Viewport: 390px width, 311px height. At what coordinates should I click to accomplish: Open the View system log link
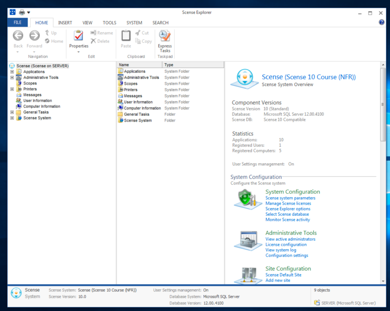[281, 250]
